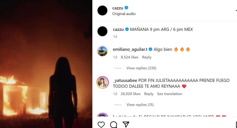Viewport: 237px width, 128px height.
Task: View 26,020 likes on comment
Action: [130, 94]
